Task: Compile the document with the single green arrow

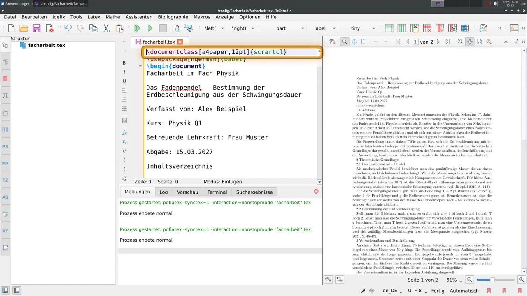Action: point(150,28)
